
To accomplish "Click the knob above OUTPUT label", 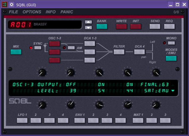I will pos(42,72).
